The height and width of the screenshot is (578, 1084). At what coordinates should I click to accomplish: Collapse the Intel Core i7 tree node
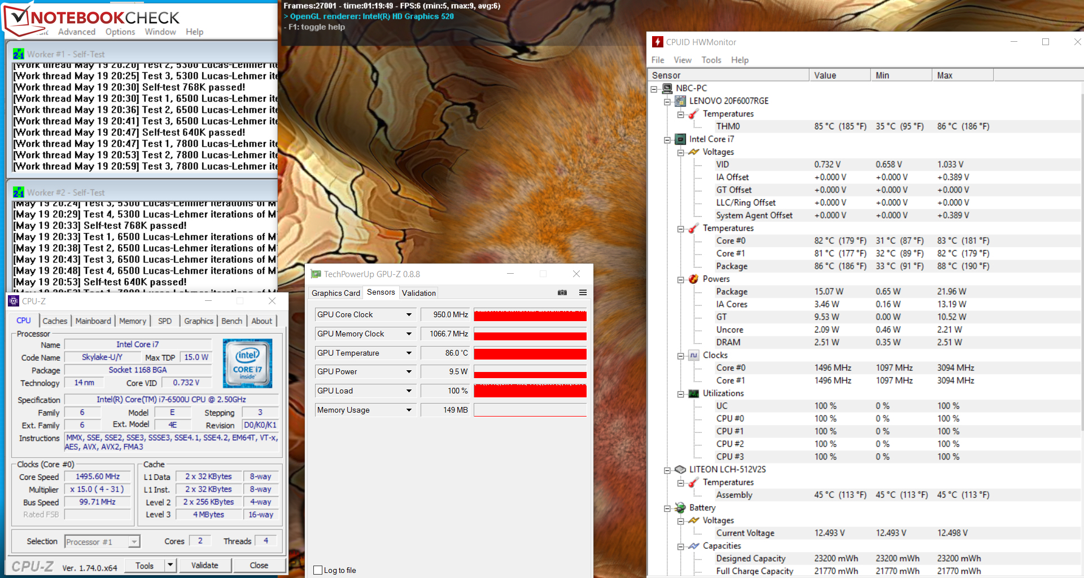coord(667,139)
